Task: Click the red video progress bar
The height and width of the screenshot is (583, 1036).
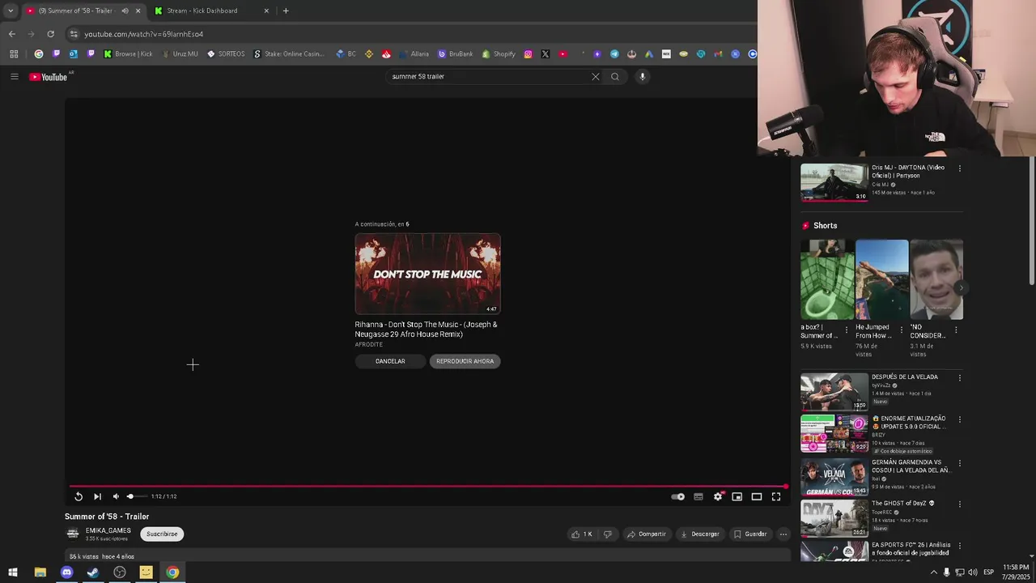Action: [x=427, y=487]
